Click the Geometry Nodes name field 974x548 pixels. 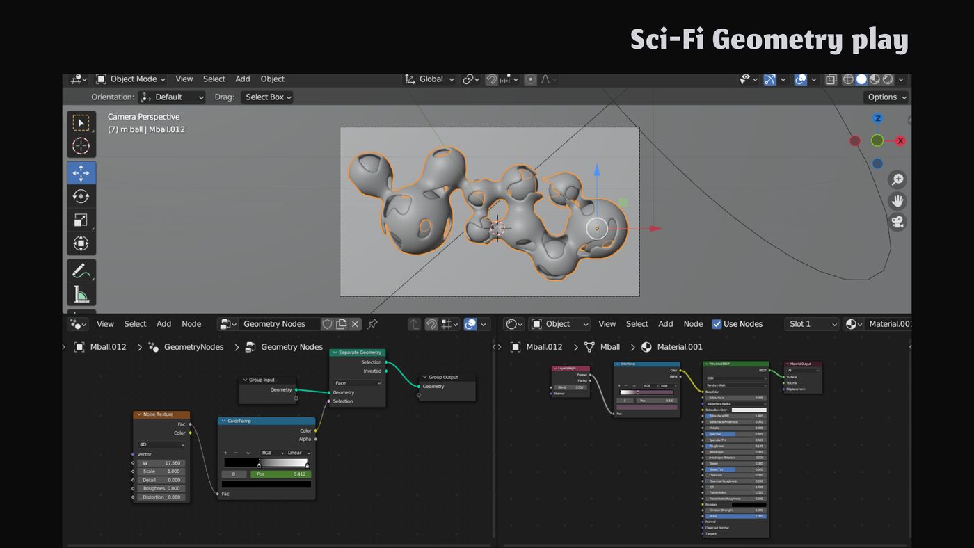click(280, 324)
